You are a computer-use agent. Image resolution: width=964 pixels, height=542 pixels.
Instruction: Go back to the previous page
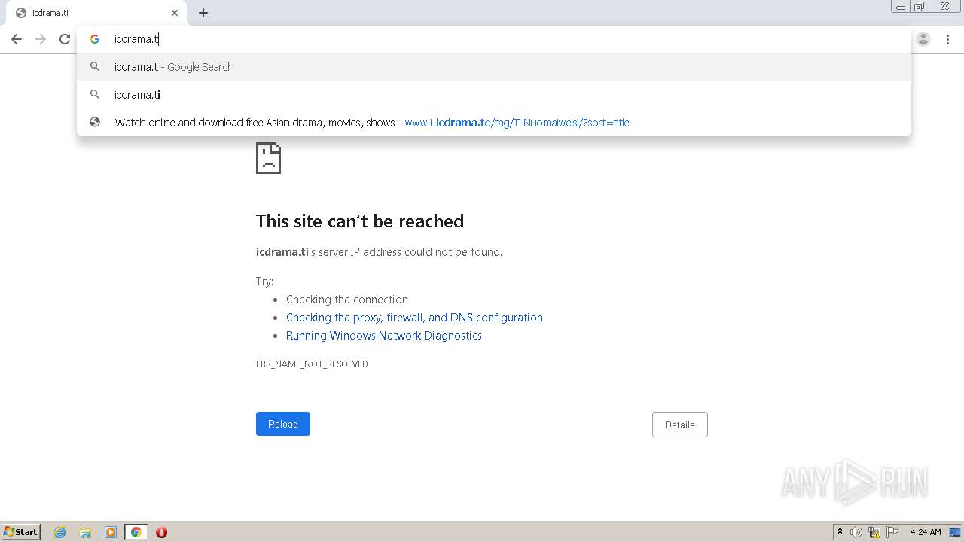17,39
